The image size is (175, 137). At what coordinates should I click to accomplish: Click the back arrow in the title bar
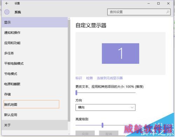coord(7,3)
